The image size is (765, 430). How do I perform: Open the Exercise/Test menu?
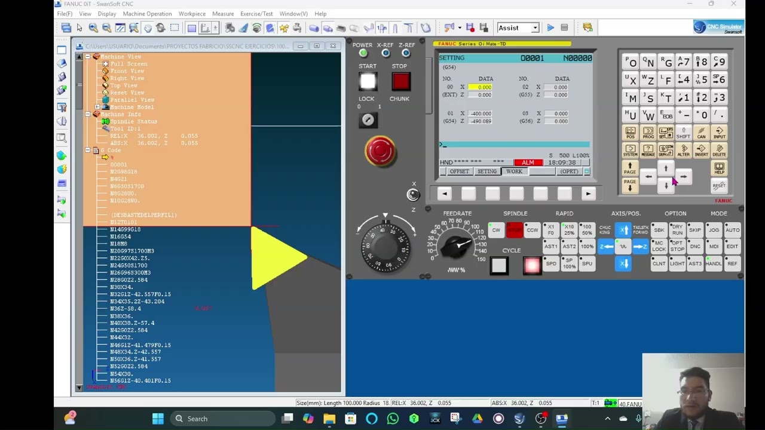[256, 14]
